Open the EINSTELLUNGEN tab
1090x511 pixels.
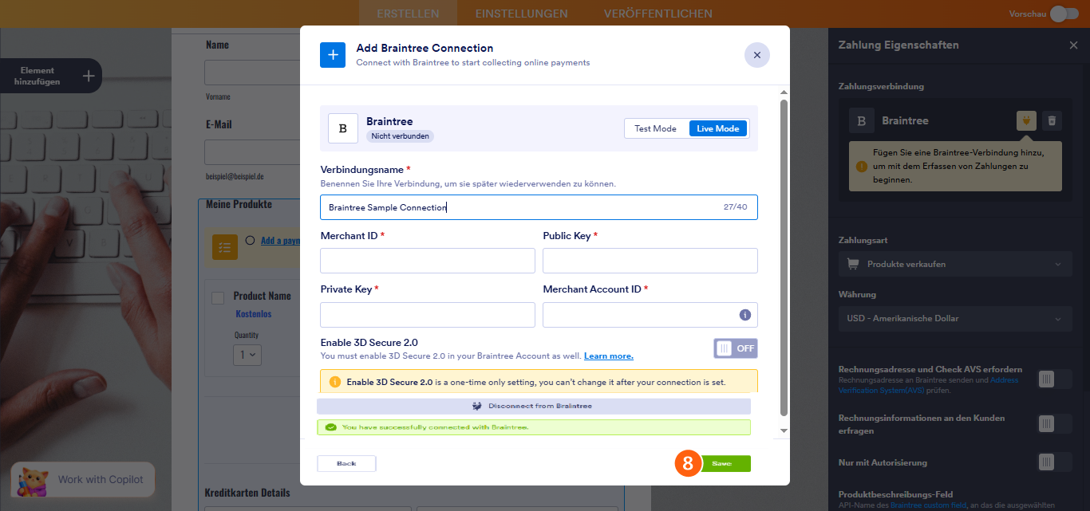522,14
